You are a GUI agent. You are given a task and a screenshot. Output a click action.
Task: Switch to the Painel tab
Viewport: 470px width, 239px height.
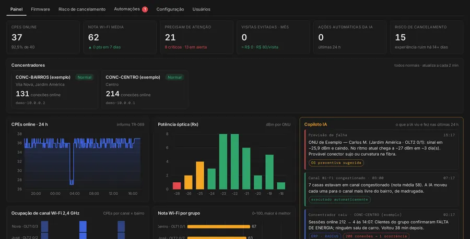16,9
